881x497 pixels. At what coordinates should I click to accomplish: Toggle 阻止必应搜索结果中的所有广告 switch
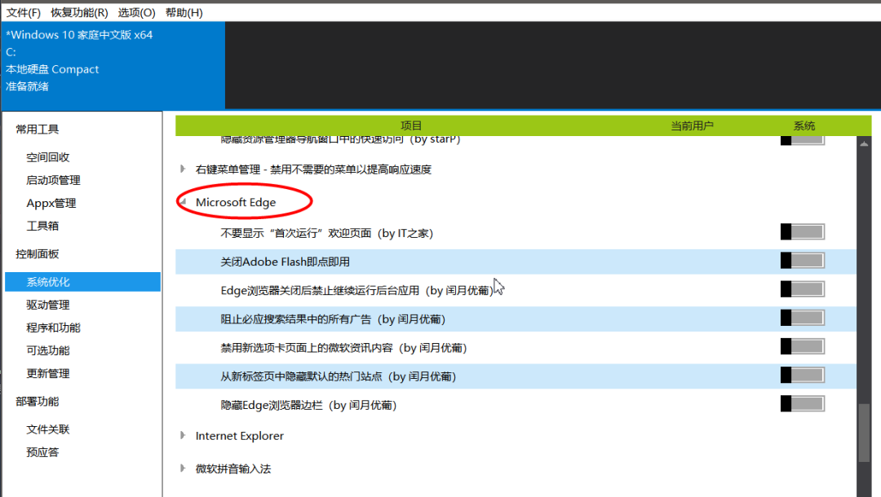803,318
